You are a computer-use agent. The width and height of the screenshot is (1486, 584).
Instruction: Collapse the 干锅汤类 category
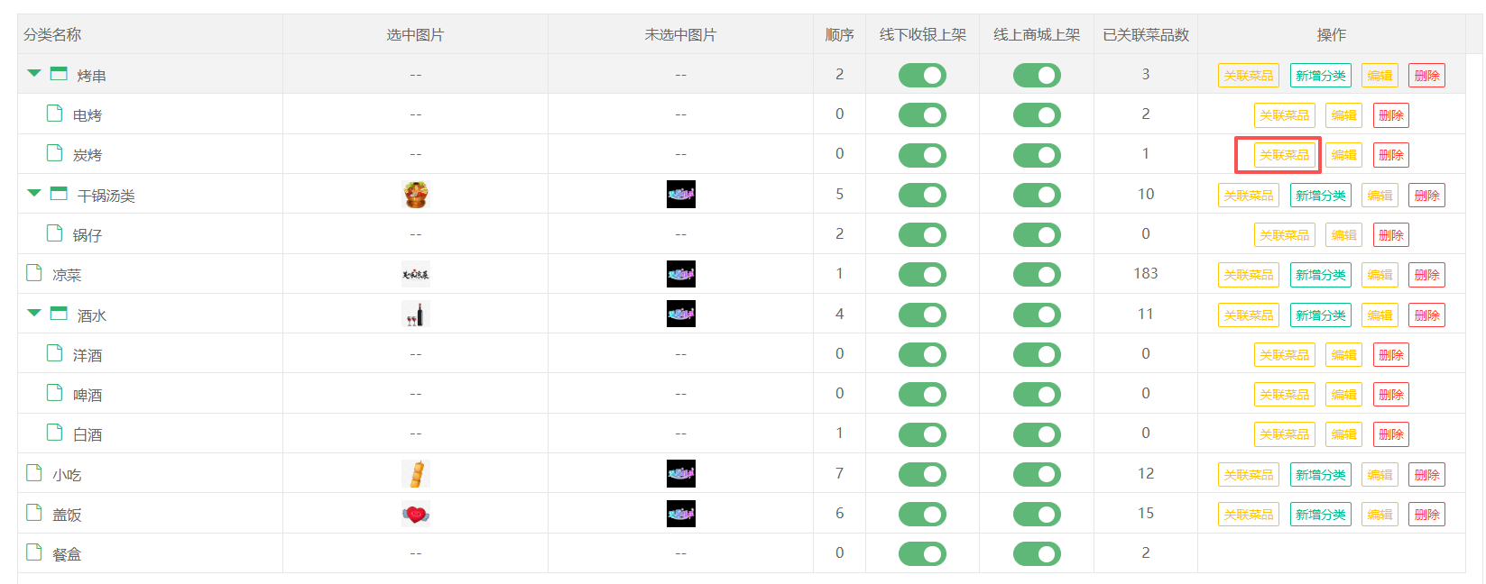34,194
